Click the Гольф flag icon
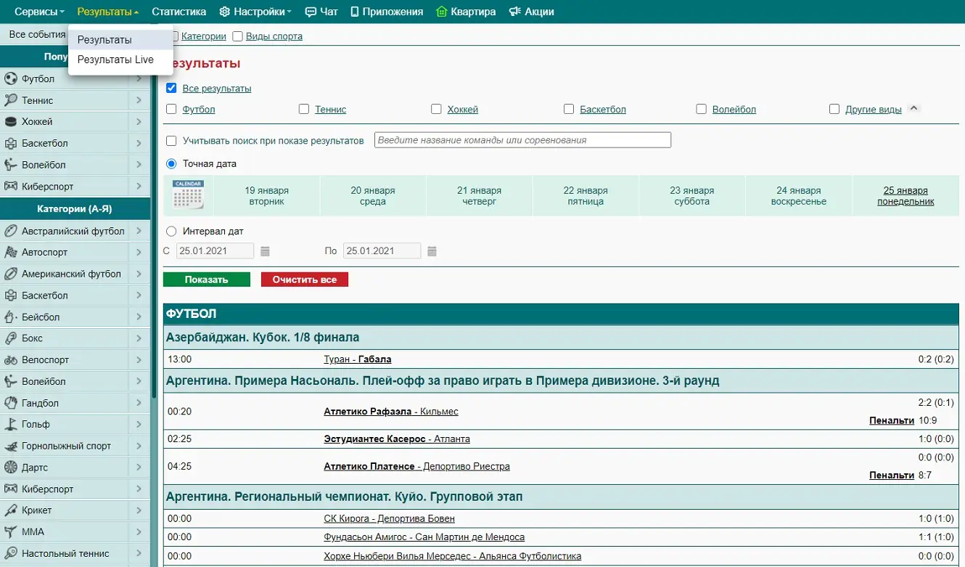The image size is (965, 567). coord(11,424)
